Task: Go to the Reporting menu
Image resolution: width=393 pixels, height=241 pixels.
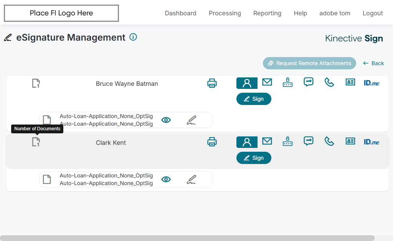Action: click(267, 13)
